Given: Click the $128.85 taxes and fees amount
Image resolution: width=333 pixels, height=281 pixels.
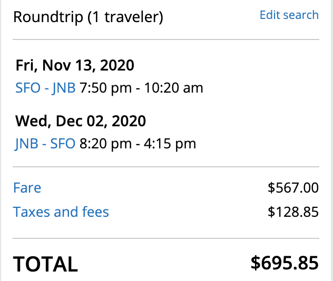Looking at the screenshot, I should click(x=293, y=212).
